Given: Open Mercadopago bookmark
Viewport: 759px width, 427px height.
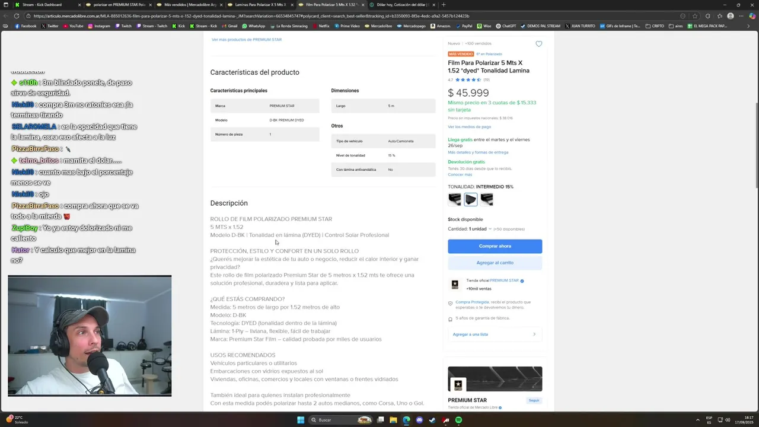Looking at the screenshot, I should 411,26.
